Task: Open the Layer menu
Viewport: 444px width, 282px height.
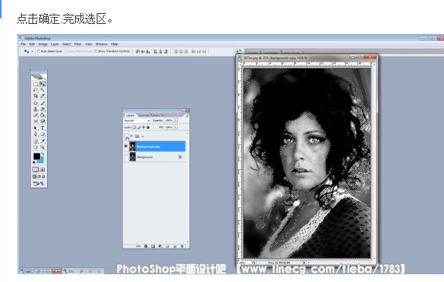Action: (55, 44)
